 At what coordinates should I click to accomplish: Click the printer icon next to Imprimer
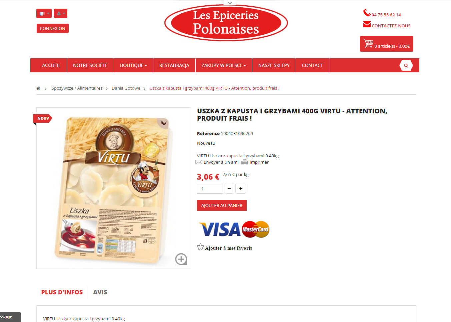tap(245, 162)
